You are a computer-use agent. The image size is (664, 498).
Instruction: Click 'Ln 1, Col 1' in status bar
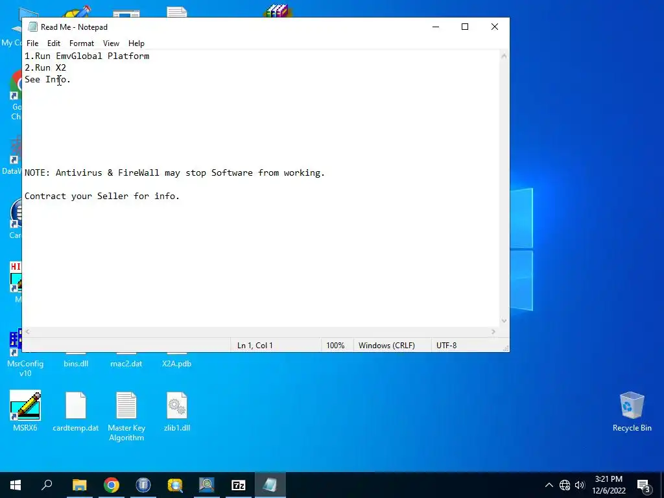pyautogui.click(x=255, y=346)
